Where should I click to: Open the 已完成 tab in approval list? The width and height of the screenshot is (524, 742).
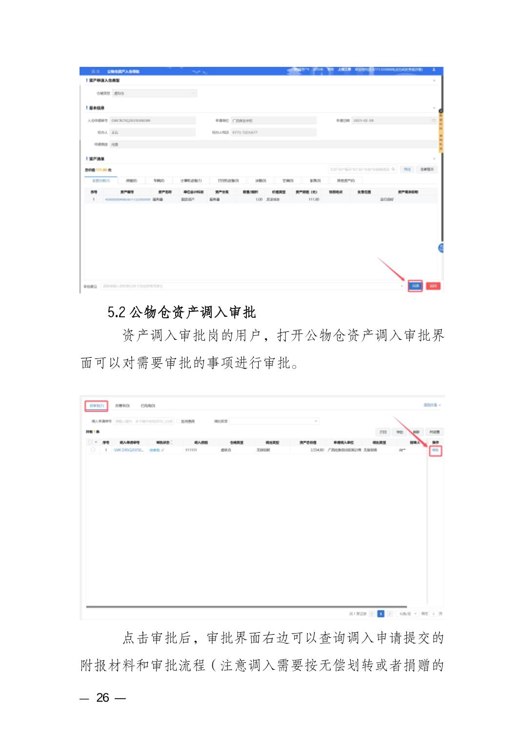147,406
